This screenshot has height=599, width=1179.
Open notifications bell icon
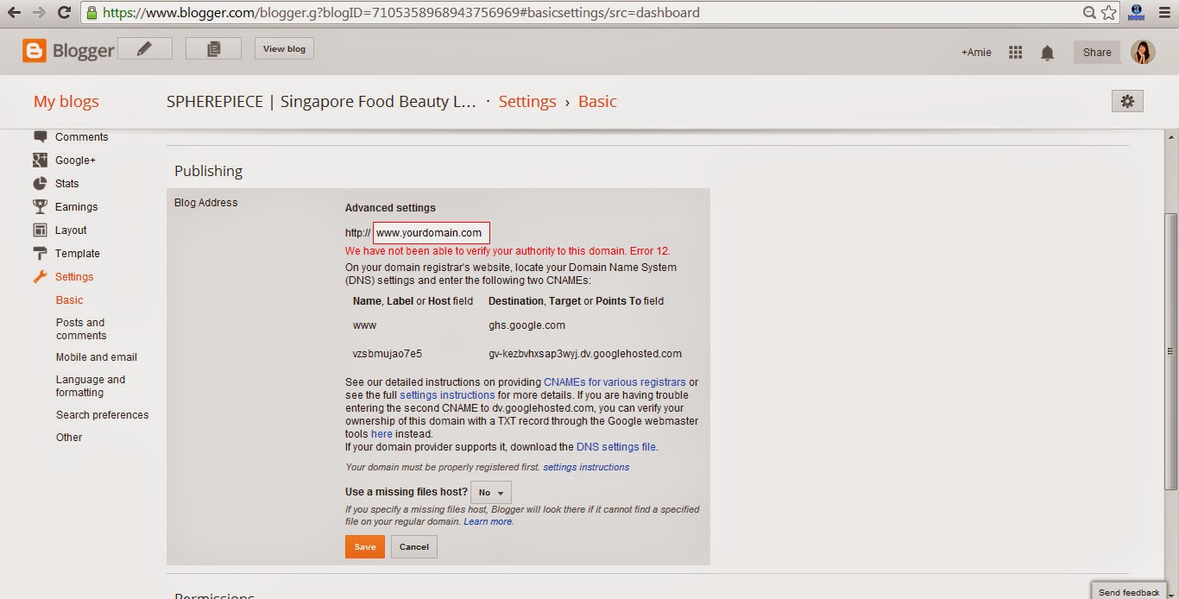click(x=1047, y=53)
